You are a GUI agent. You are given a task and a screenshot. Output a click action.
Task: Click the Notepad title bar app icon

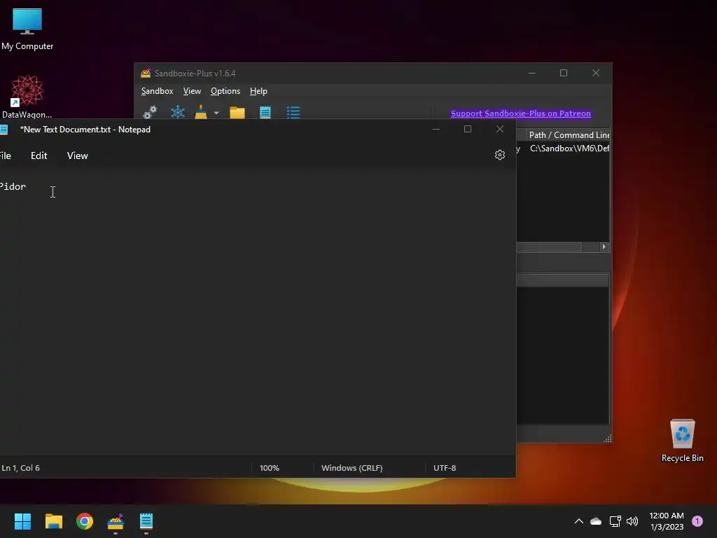click(x=4, y=130)
